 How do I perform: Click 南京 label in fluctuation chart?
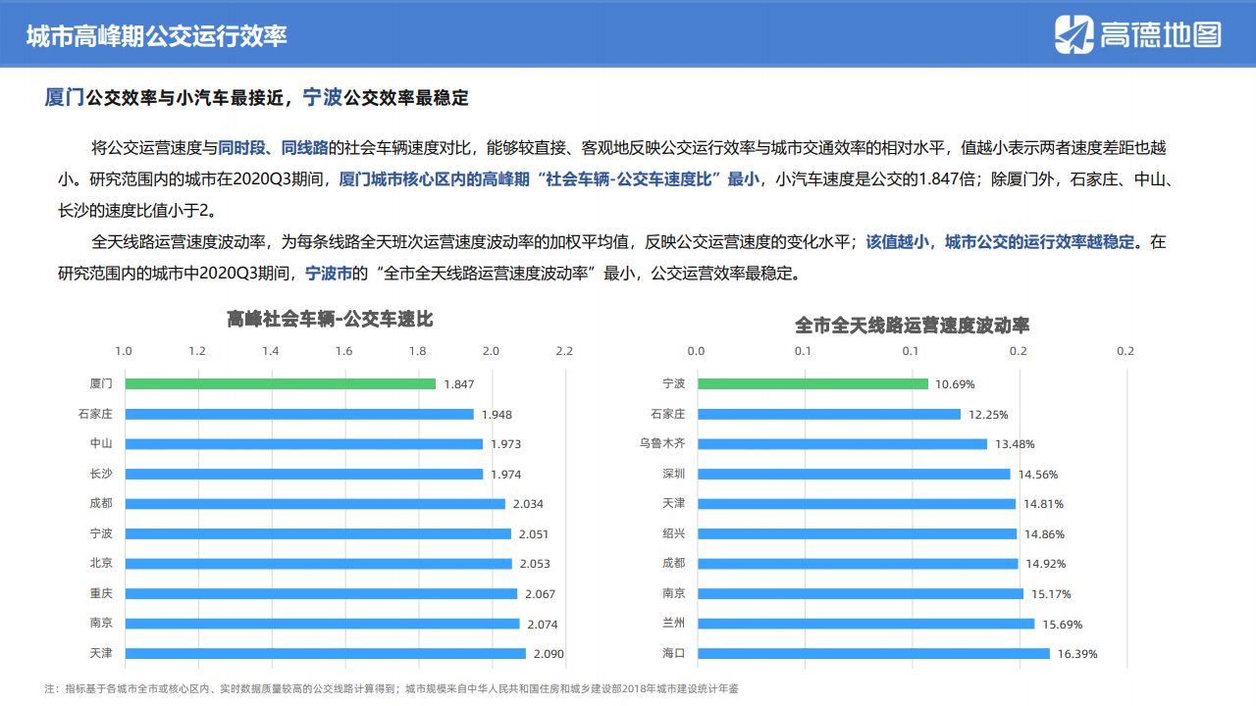click(674, 593)
